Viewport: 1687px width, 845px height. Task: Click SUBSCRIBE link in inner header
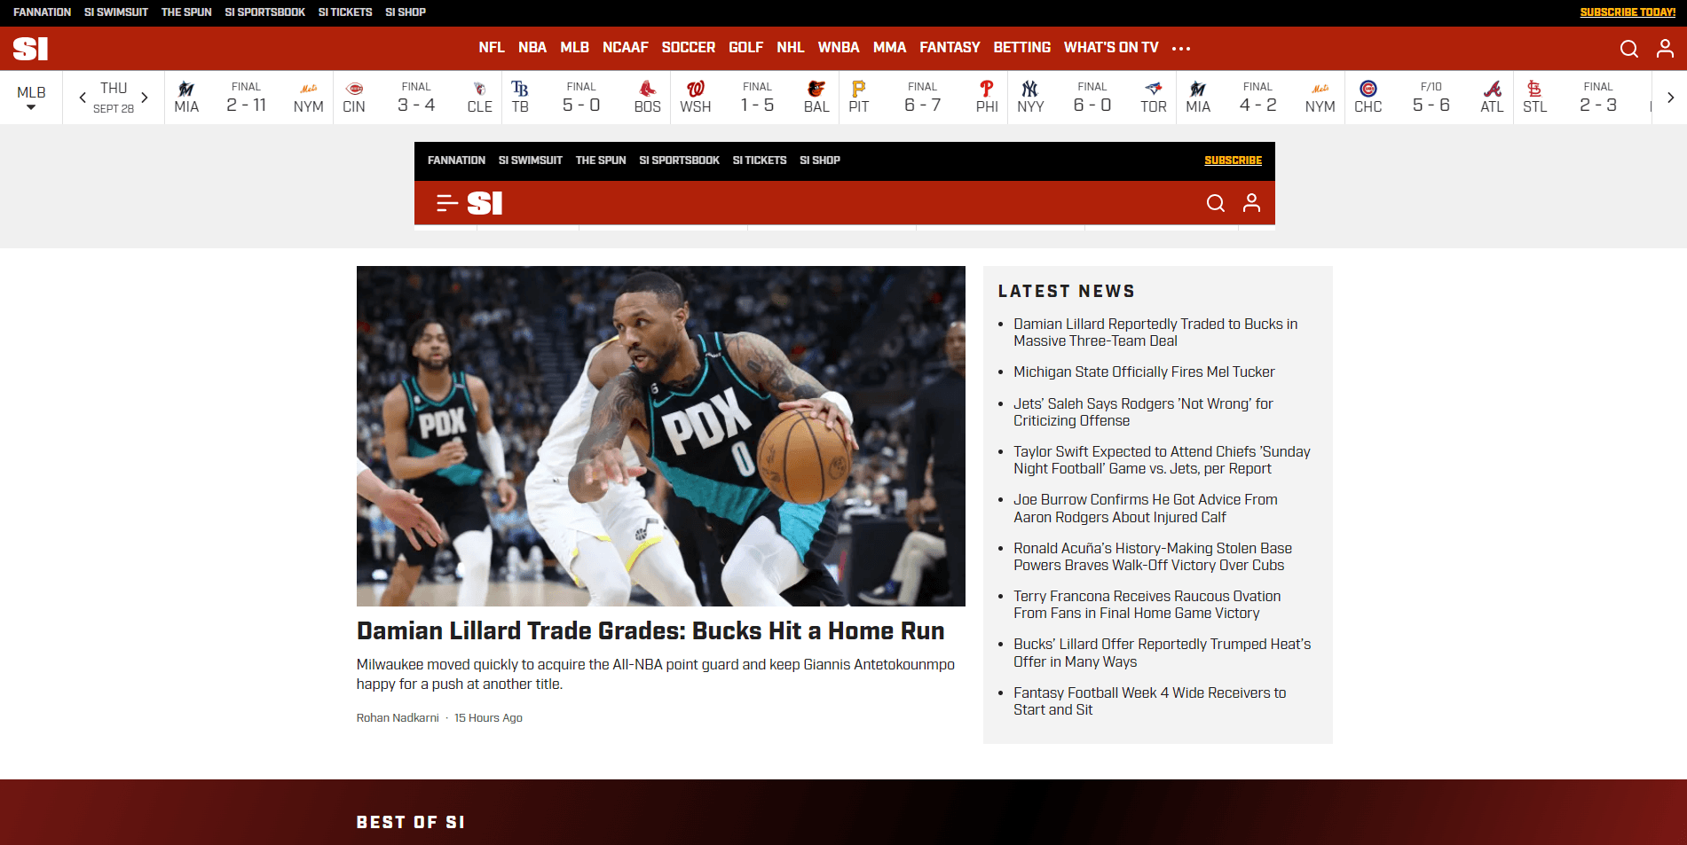click(1233, 160)
